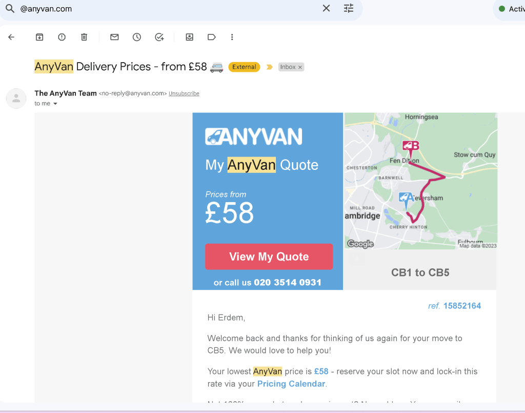Archive this email
This screenshot has width=525, height=413.
pyautogui.click(x=39, y=37)
